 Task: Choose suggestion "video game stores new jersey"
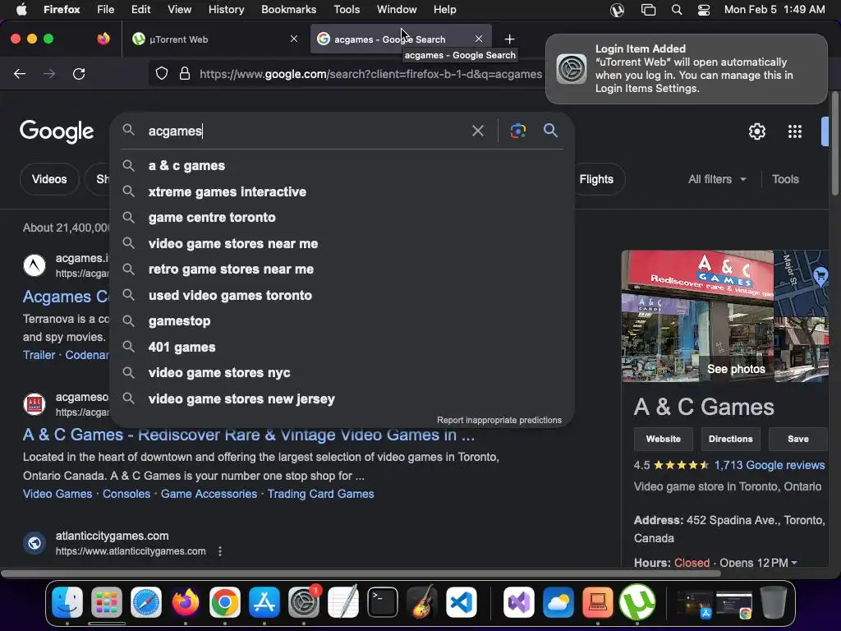(342, 398)
